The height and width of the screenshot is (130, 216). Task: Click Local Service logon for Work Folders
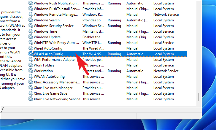(163, 65)
